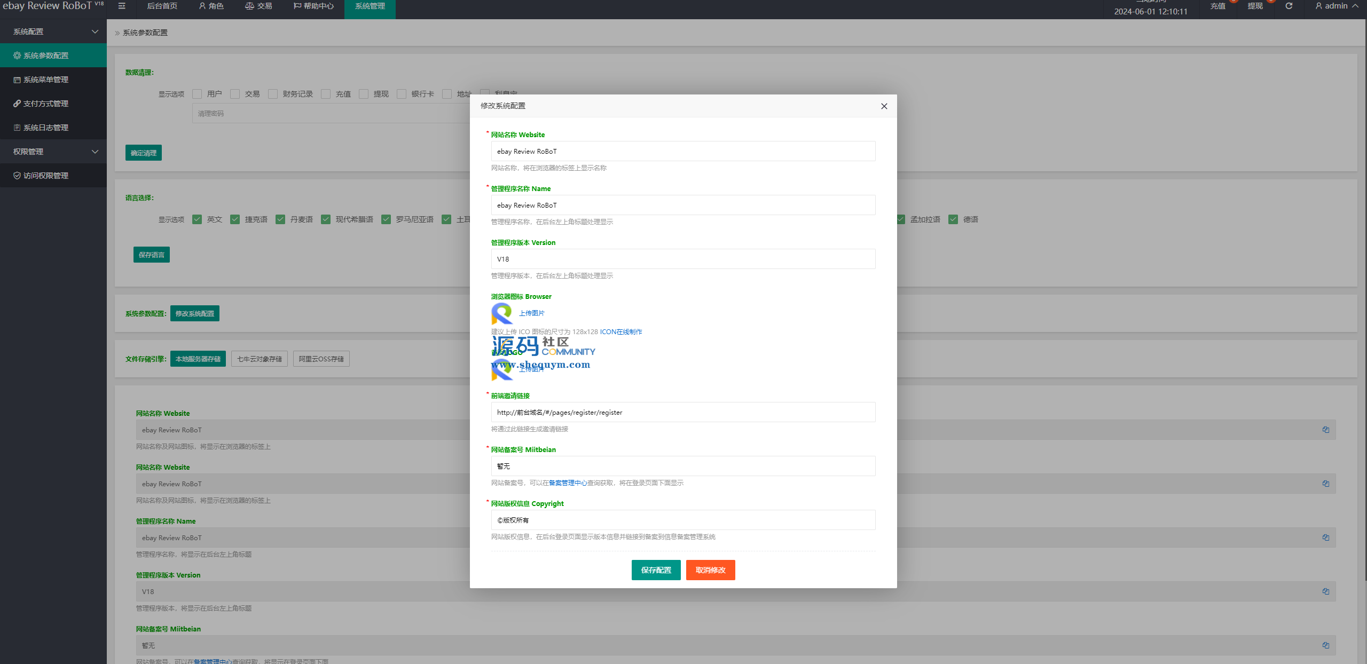Open the 角色 top menu
The image size is (1367, 664).
(x=211, y=6)
